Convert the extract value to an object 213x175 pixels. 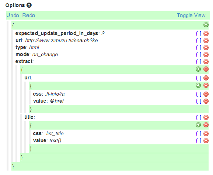click(x=197, y=62)
